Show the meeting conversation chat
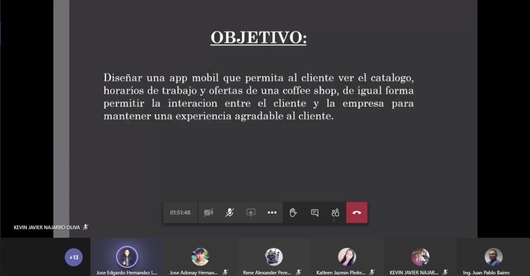Image resolution: width=530 pixels, height=276 pixels. tap(314, 213)
